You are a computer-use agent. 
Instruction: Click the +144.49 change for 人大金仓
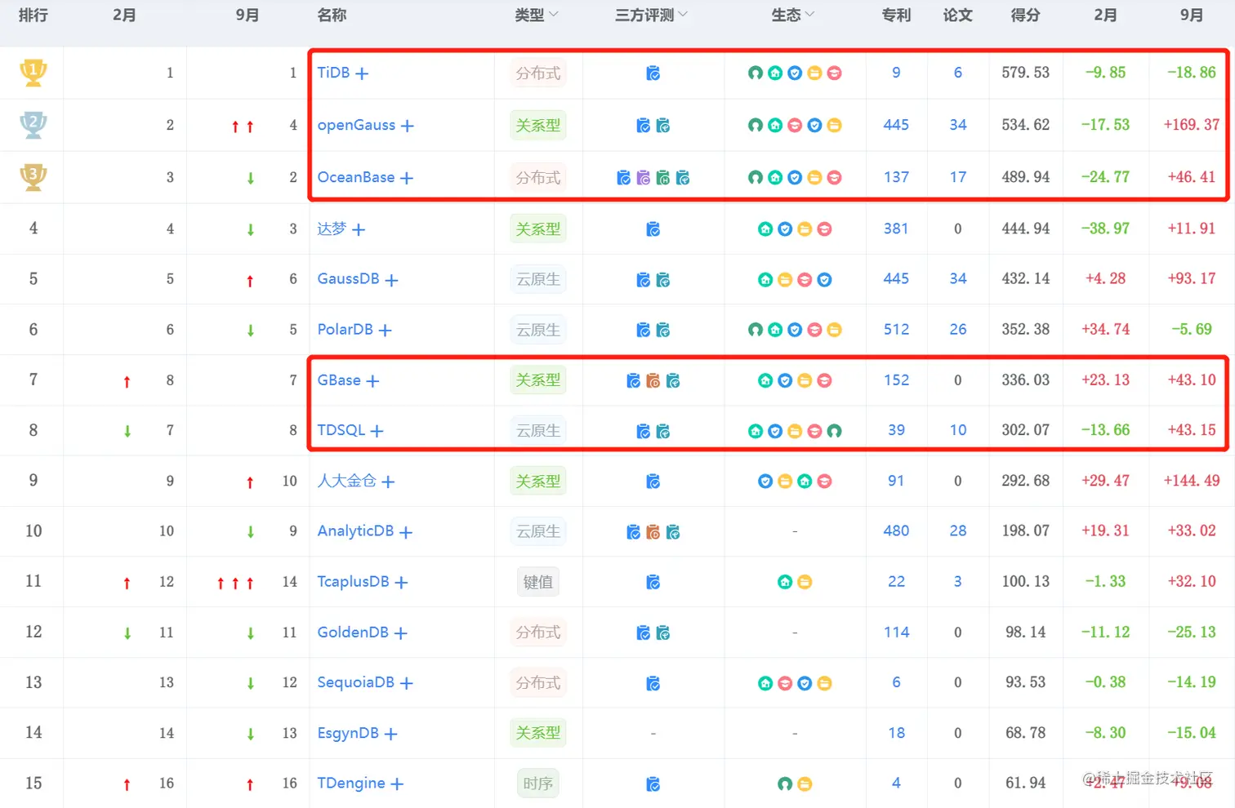pos(1191,481)
